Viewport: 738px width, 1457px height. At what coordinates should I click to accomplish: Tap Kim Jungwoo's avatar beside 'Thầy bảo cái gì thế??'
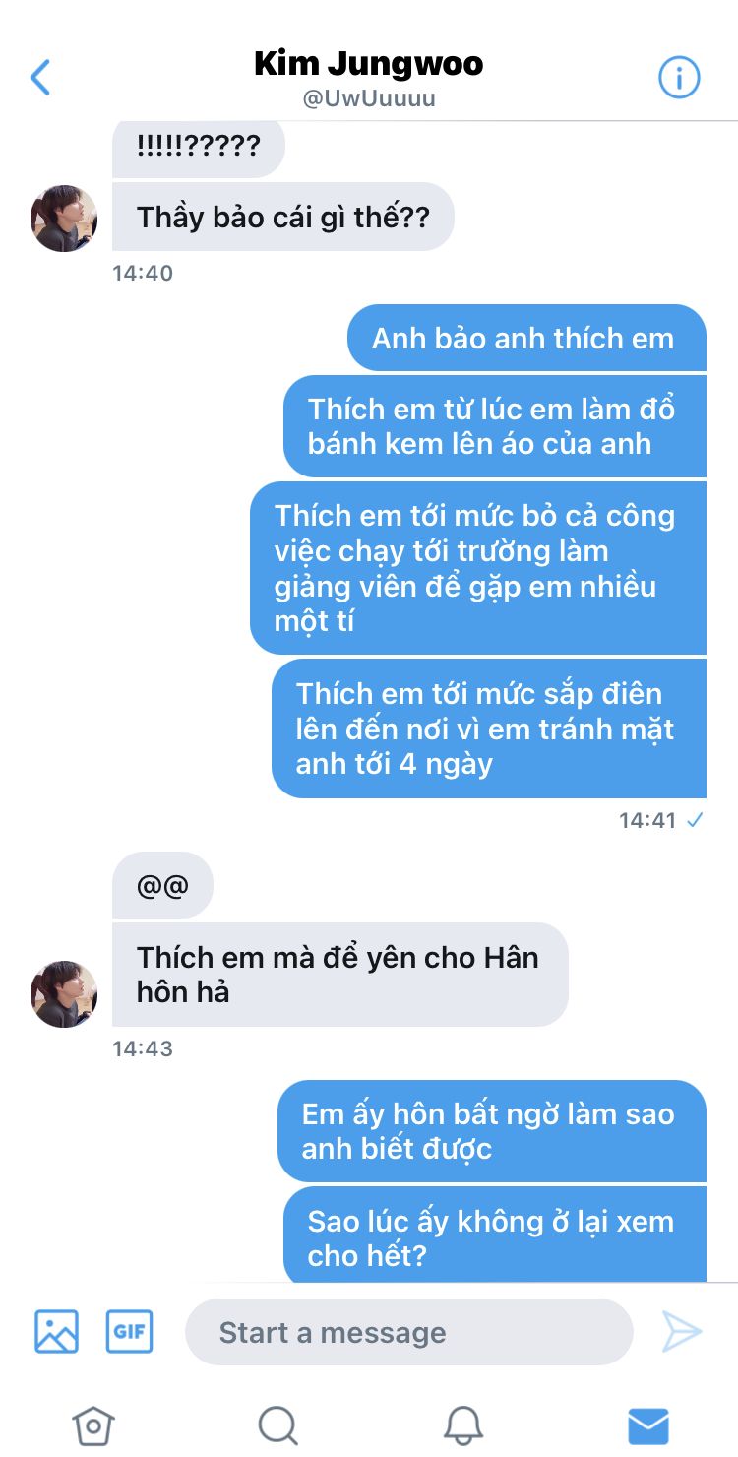coord(64,218)
